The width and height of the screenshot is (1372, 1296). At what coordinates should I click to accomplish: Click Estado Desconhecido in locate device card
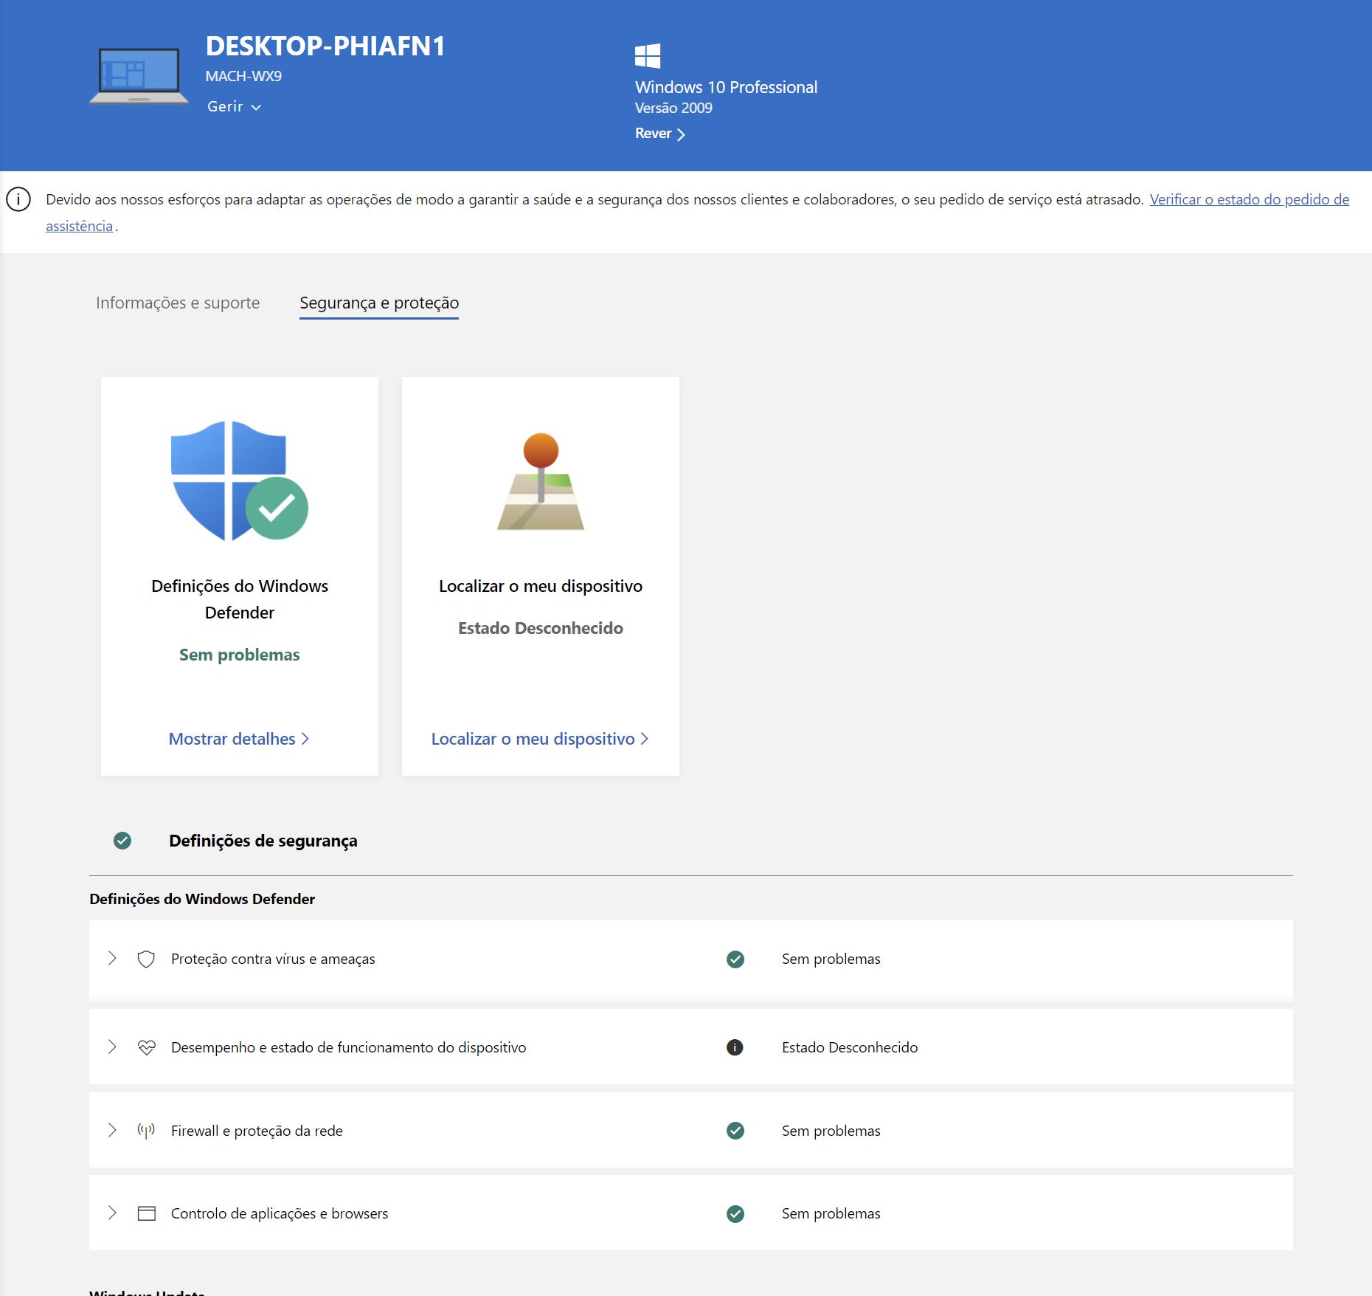pos(541,628)
